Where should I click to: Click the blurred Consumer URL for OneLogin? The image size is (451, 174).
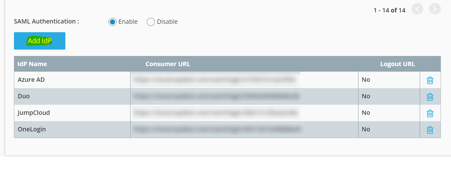point(218,129)
